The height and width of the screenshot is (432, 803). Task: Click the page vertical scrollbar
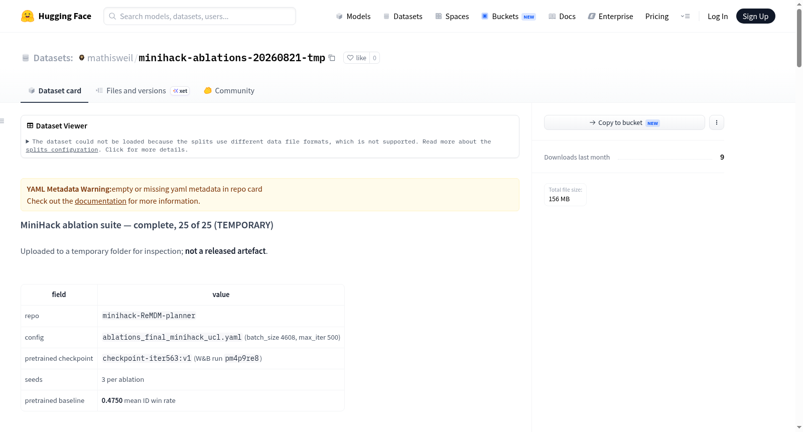tap(799, 38)
